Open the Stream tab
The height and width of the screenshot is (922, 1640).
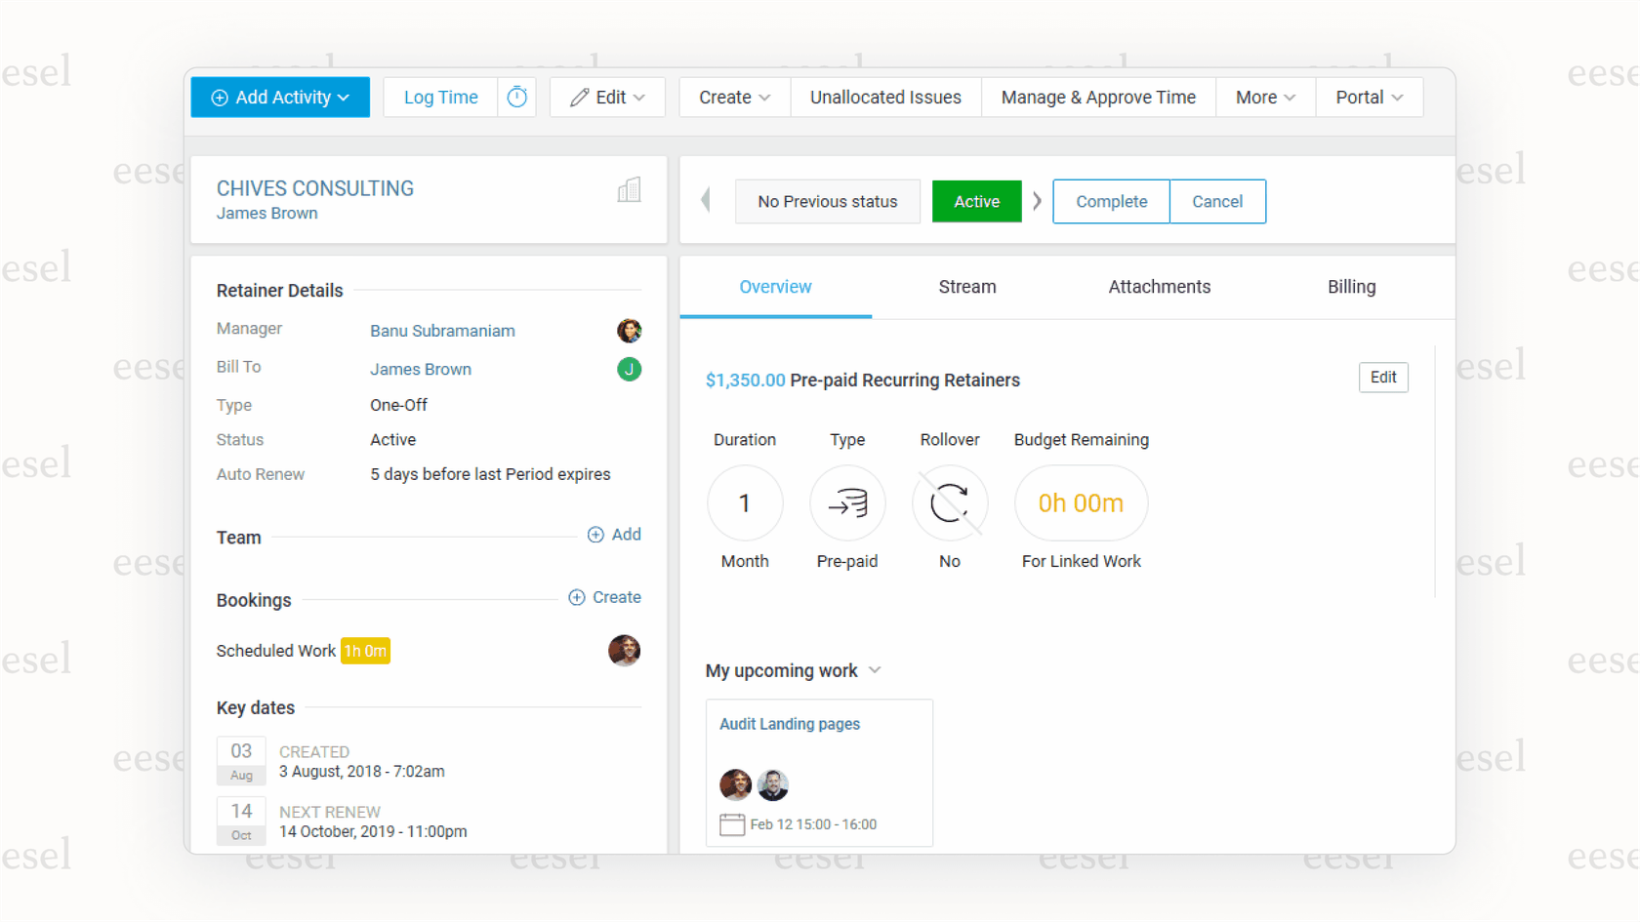966,286
